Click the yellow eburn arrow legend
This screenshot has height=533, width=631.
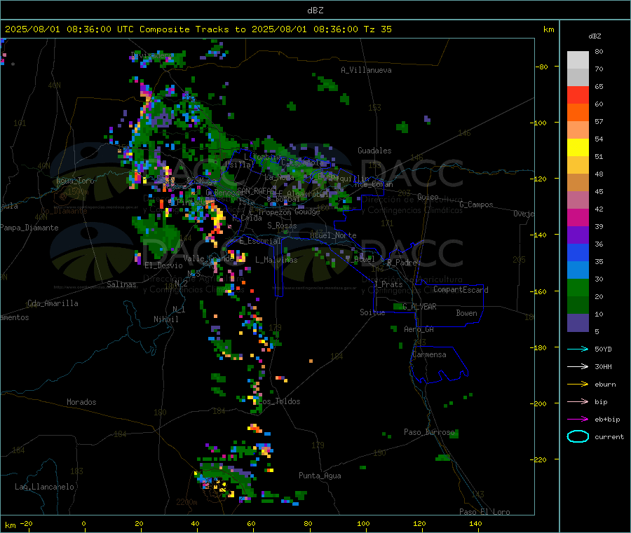578,385
